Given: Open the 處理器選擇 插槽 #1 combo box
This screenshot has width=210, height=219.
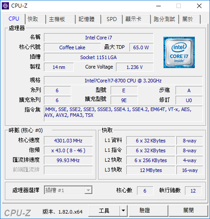Looking at the screenshot, I should 68,190.
